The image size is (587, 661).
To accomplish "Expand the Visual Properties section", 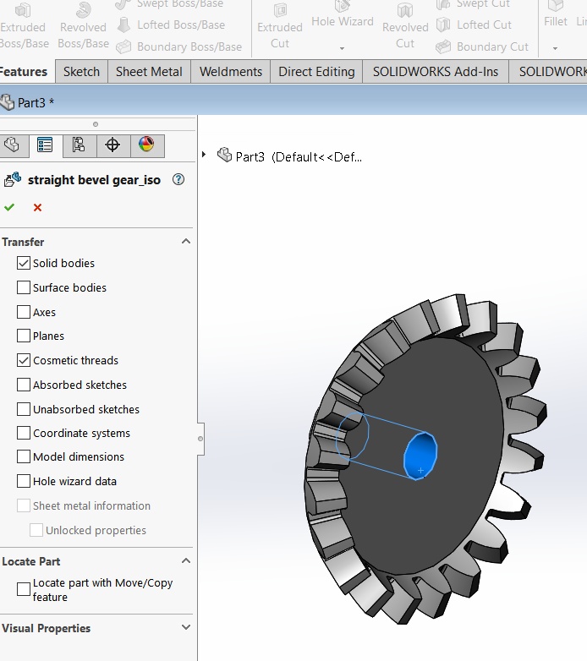I will (186, 627).
